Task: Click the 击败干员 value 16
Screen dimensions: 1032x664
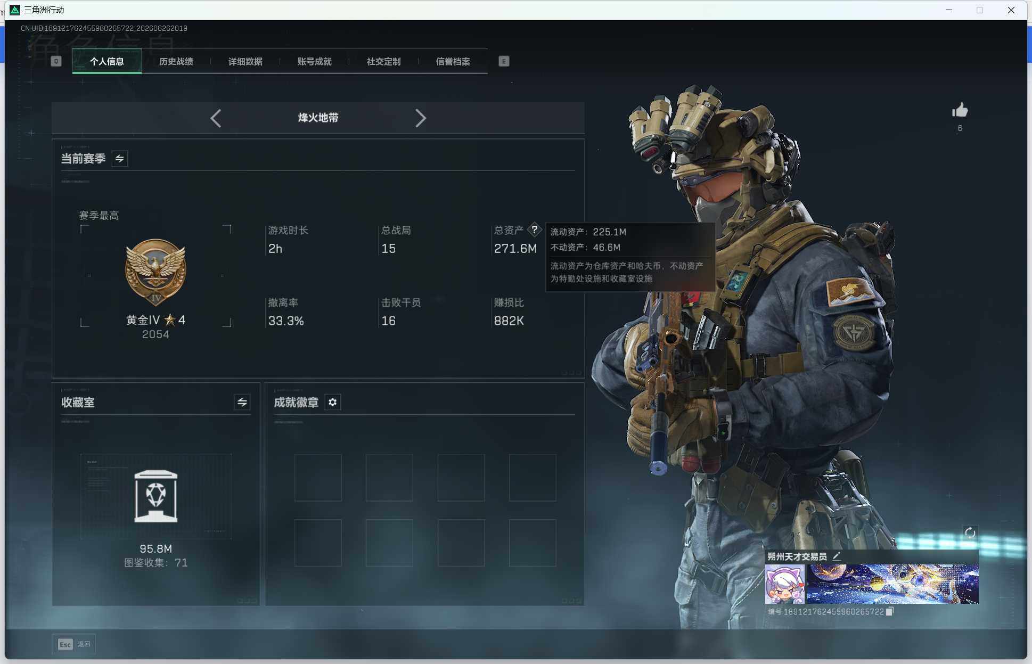Action: coord(388,321)
